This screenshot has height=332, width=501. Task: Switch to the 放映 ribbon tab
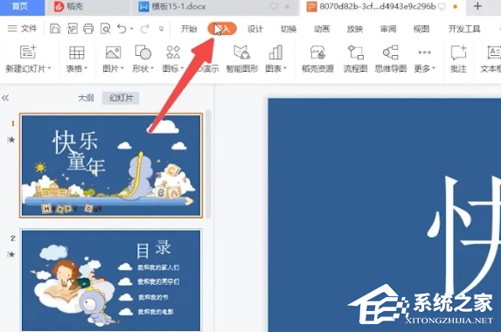pyautogui.click(x=355, y=29)
